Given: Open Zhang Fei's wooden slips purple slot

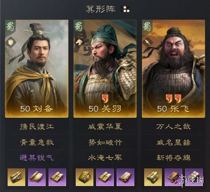Looking at the screenshot, I should [173, 177].
